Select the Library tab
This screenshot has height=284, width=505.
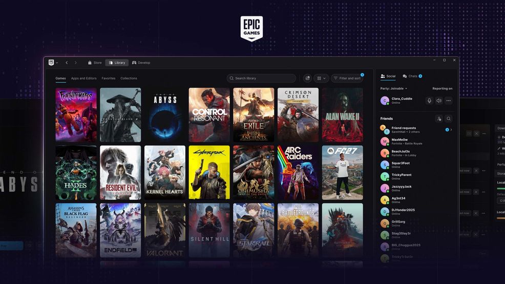coord(117,63)
